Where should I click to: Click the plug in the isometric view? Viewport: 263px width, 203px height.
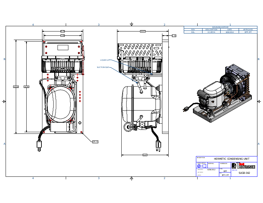pyautogui.click(x=185, y=109)
